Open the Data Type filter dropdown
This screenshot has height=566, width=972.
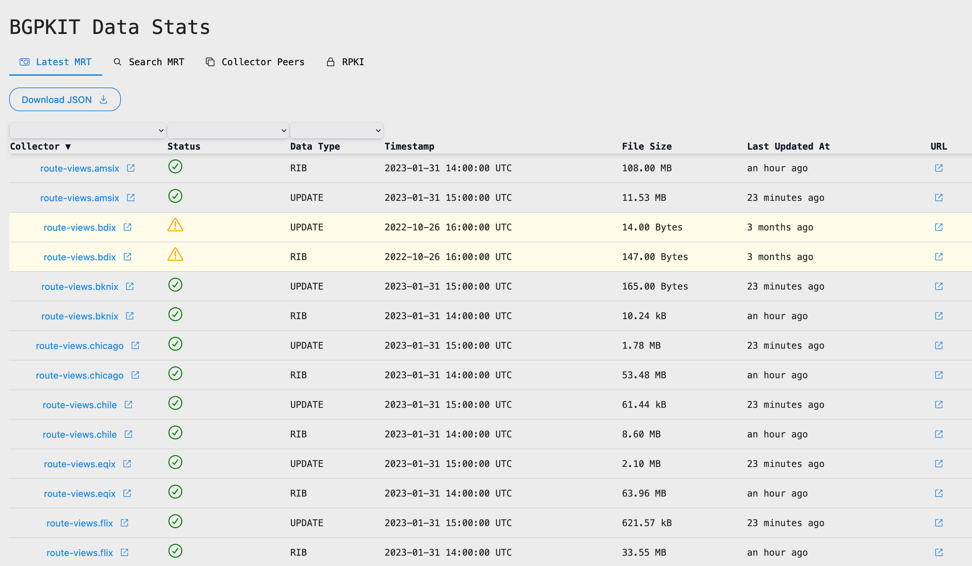337,130
